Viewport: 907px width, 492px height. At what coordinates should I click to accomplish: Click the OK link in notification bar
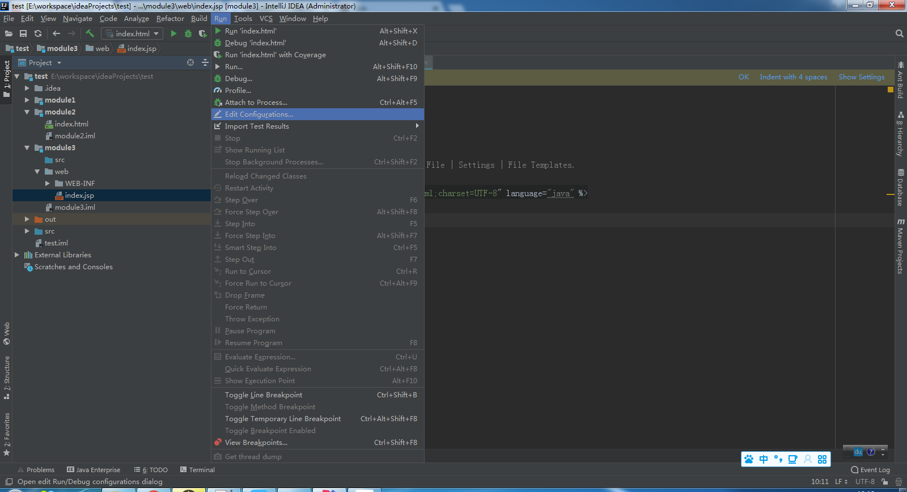pyautogui.click(x=743, y=77)
